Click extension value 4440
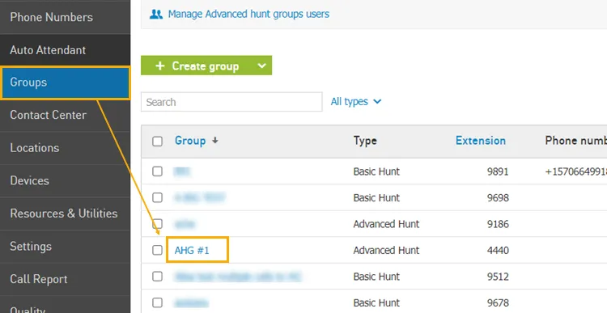The width and height of the screenshot is (607, 313). tap(498, 251)
